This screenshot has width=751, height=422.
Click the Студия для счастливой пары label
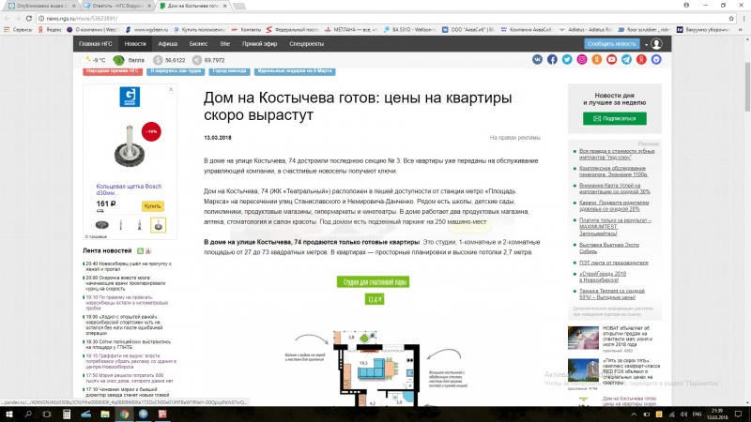(373, 282)
